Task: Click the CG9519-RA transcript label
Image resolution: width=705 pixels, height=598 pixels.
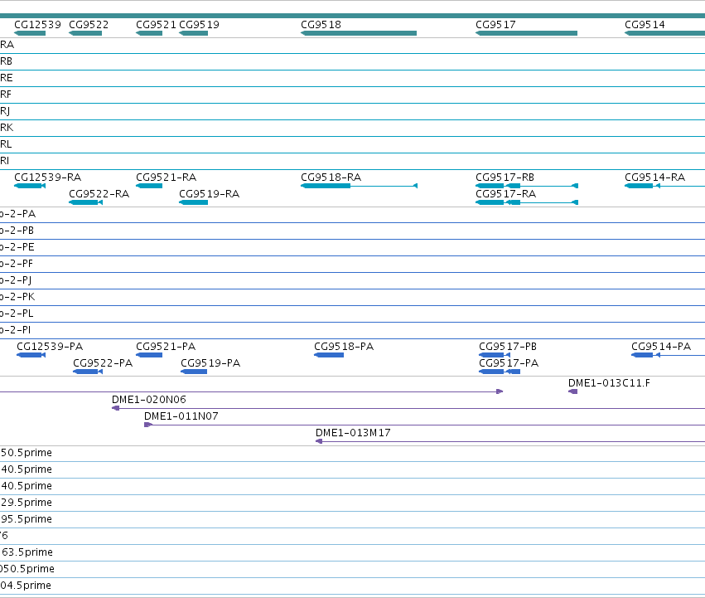Action: pos(209,194)
